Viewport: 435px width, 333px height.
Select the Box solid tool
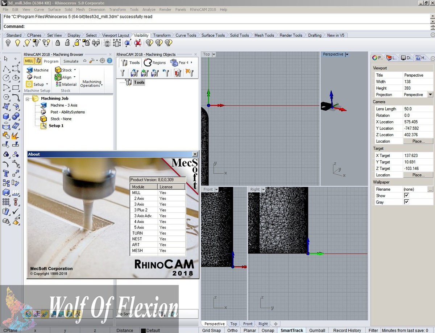click(6, 116)
